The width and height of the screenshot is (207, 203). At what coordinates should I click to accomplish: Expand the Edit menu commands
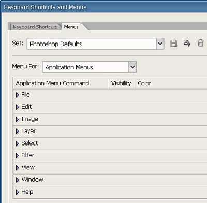[17, 107]
